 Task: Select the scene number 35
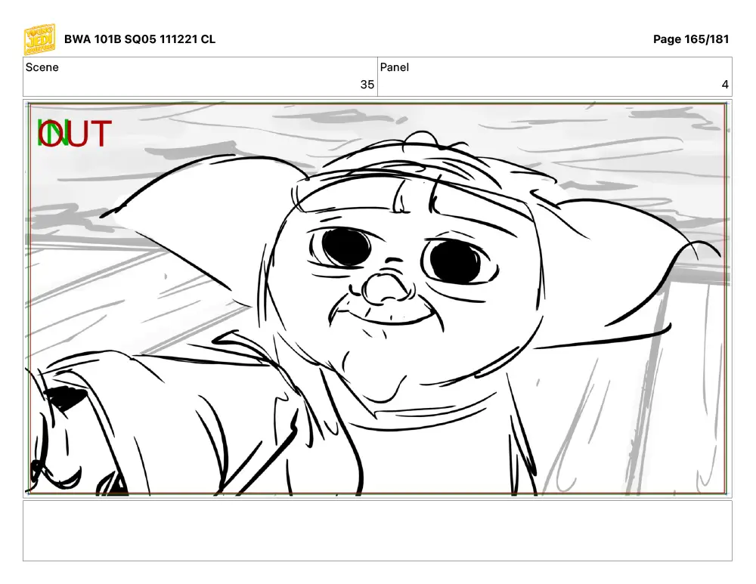(x=367, y=85)
